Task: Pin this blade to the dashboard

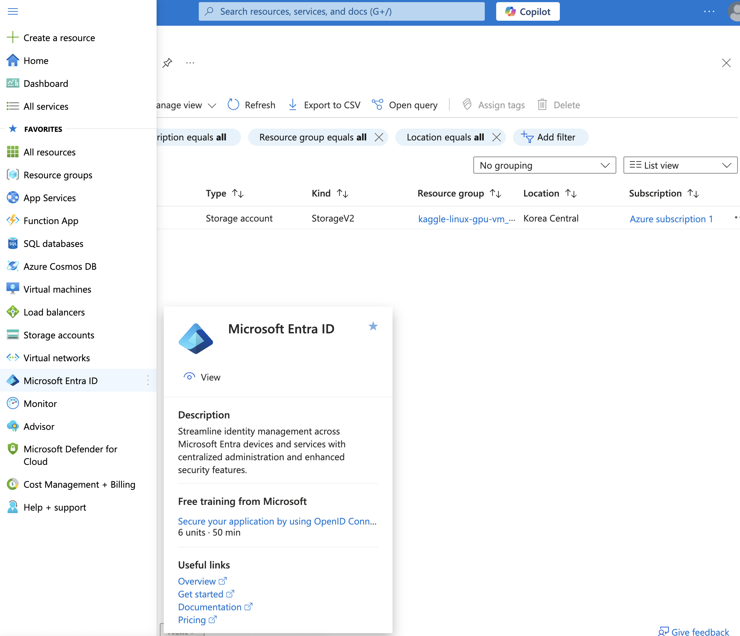Action: tap(167, 63)
